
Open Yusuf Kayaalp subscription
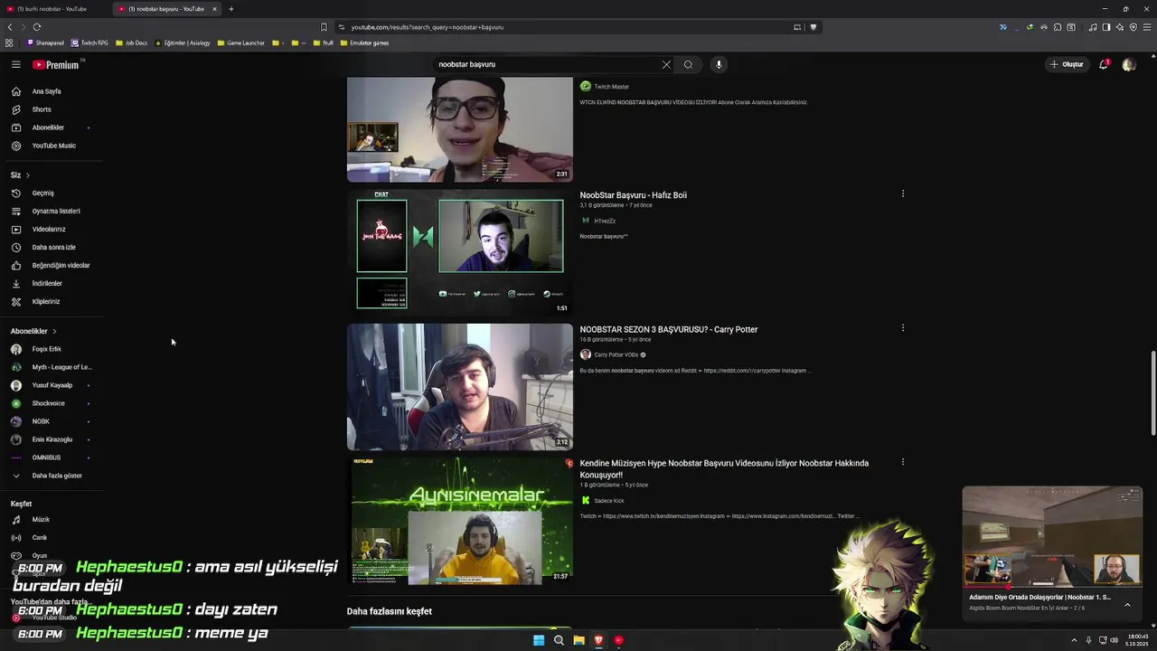tap(51, 385)
